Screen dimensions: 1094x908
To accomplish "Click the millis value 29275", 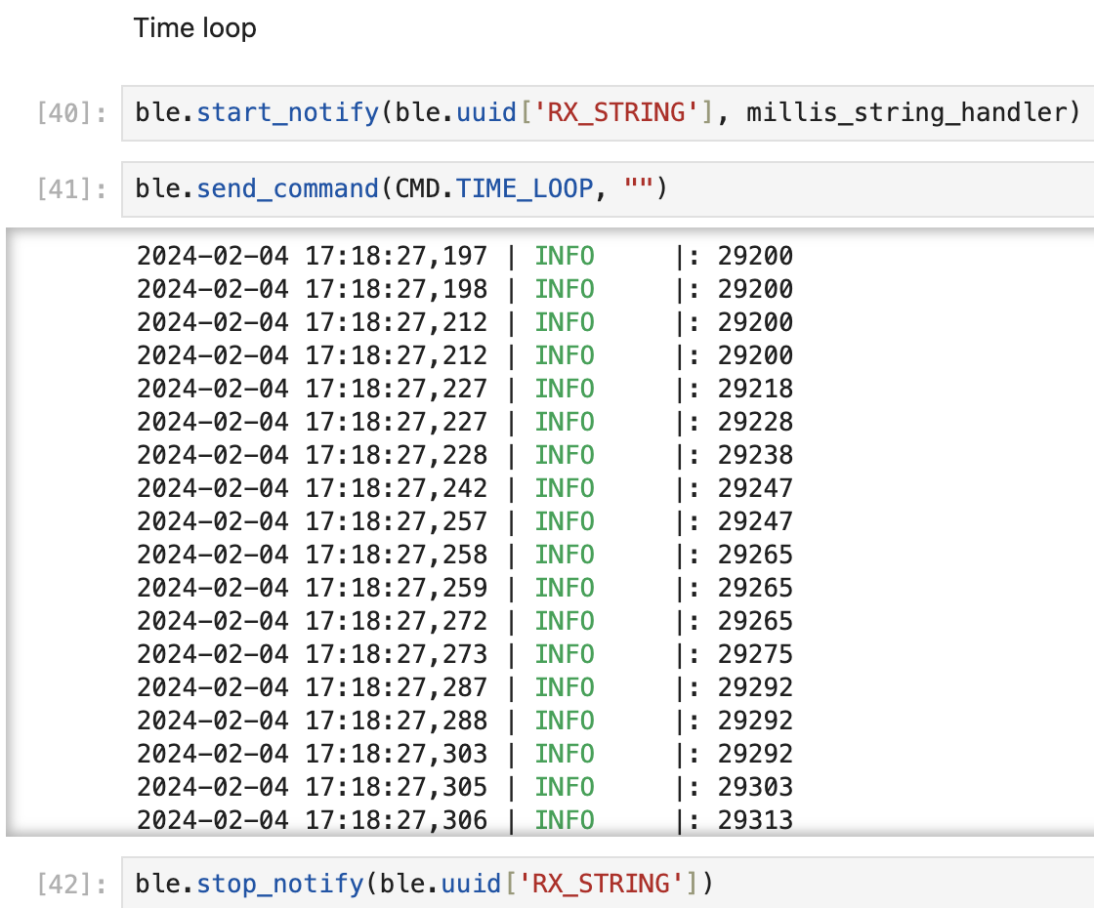I will click(756, 654).
